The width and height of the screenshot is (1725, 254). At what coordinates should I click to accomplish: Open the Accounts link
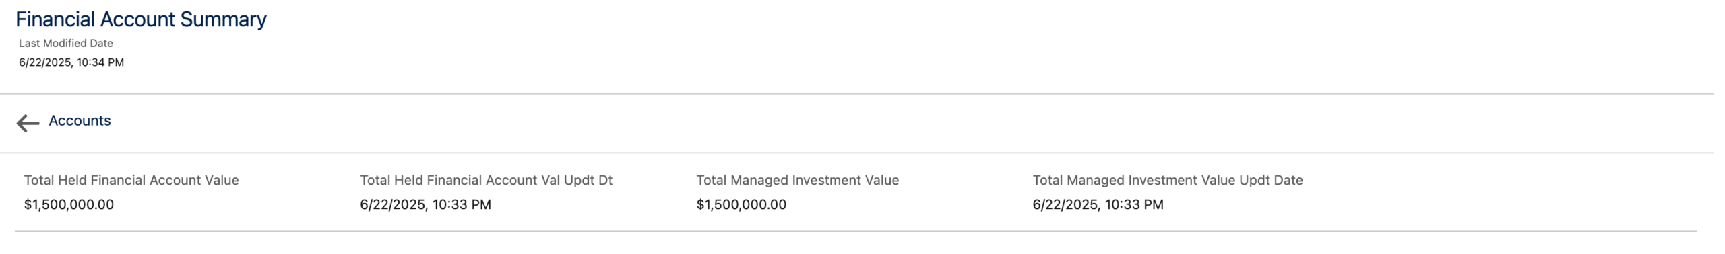(80, 121)
